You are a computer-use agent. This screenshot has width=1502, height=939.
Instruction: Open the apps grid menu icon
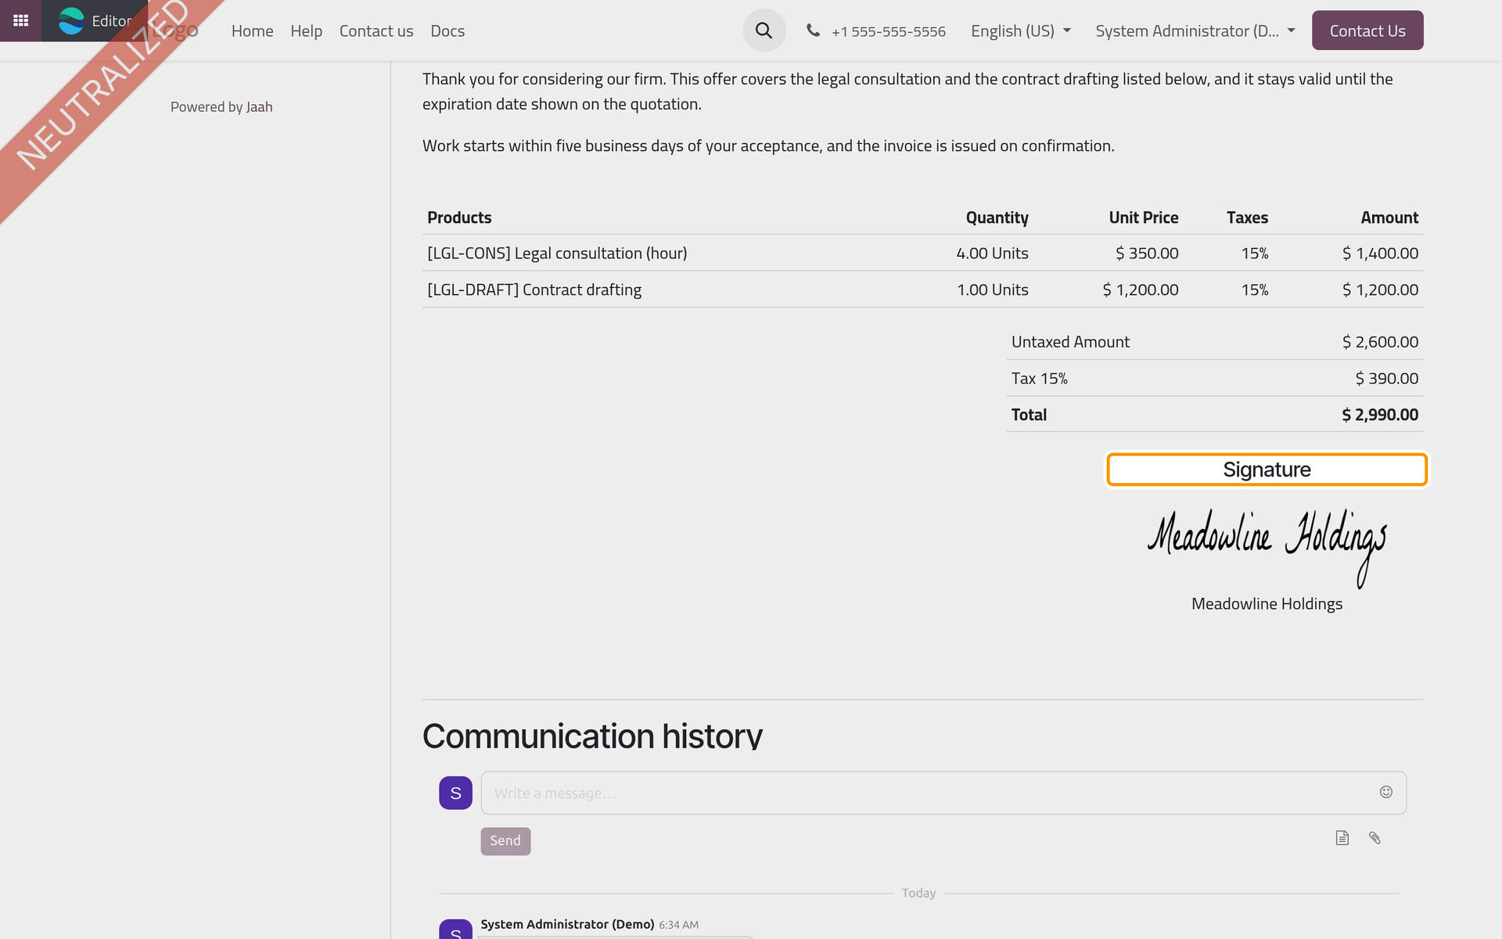[20, 20]
